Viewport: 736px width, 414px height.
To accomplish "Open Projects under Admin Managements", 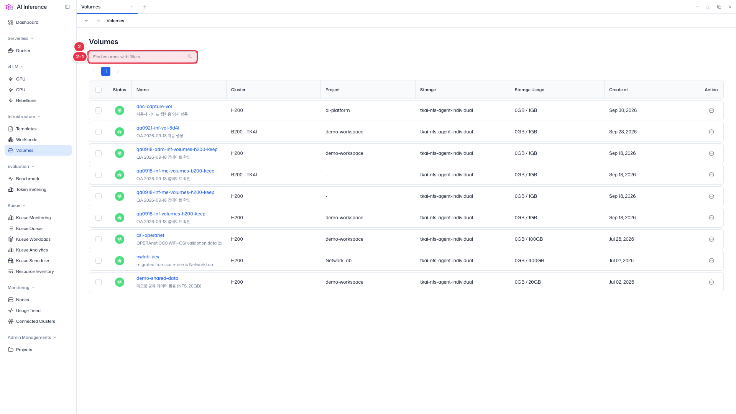I will pos(38,350).
